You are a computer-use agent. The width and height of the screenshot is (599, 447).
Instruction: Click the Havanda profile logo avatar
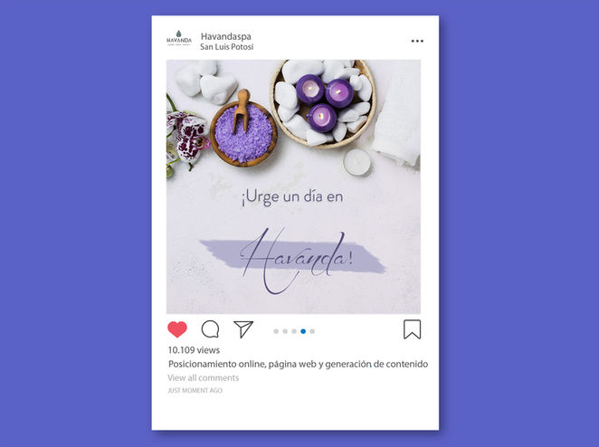pyautogui.click(x=179, y=39)
